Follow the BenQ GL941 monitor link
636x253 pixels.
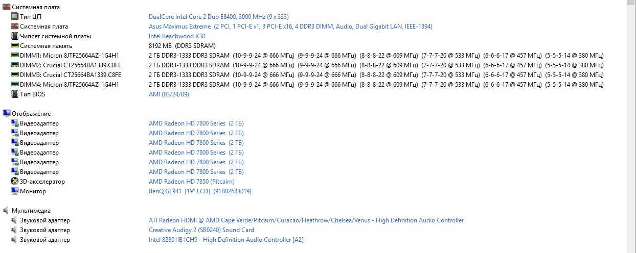[200, 191]
